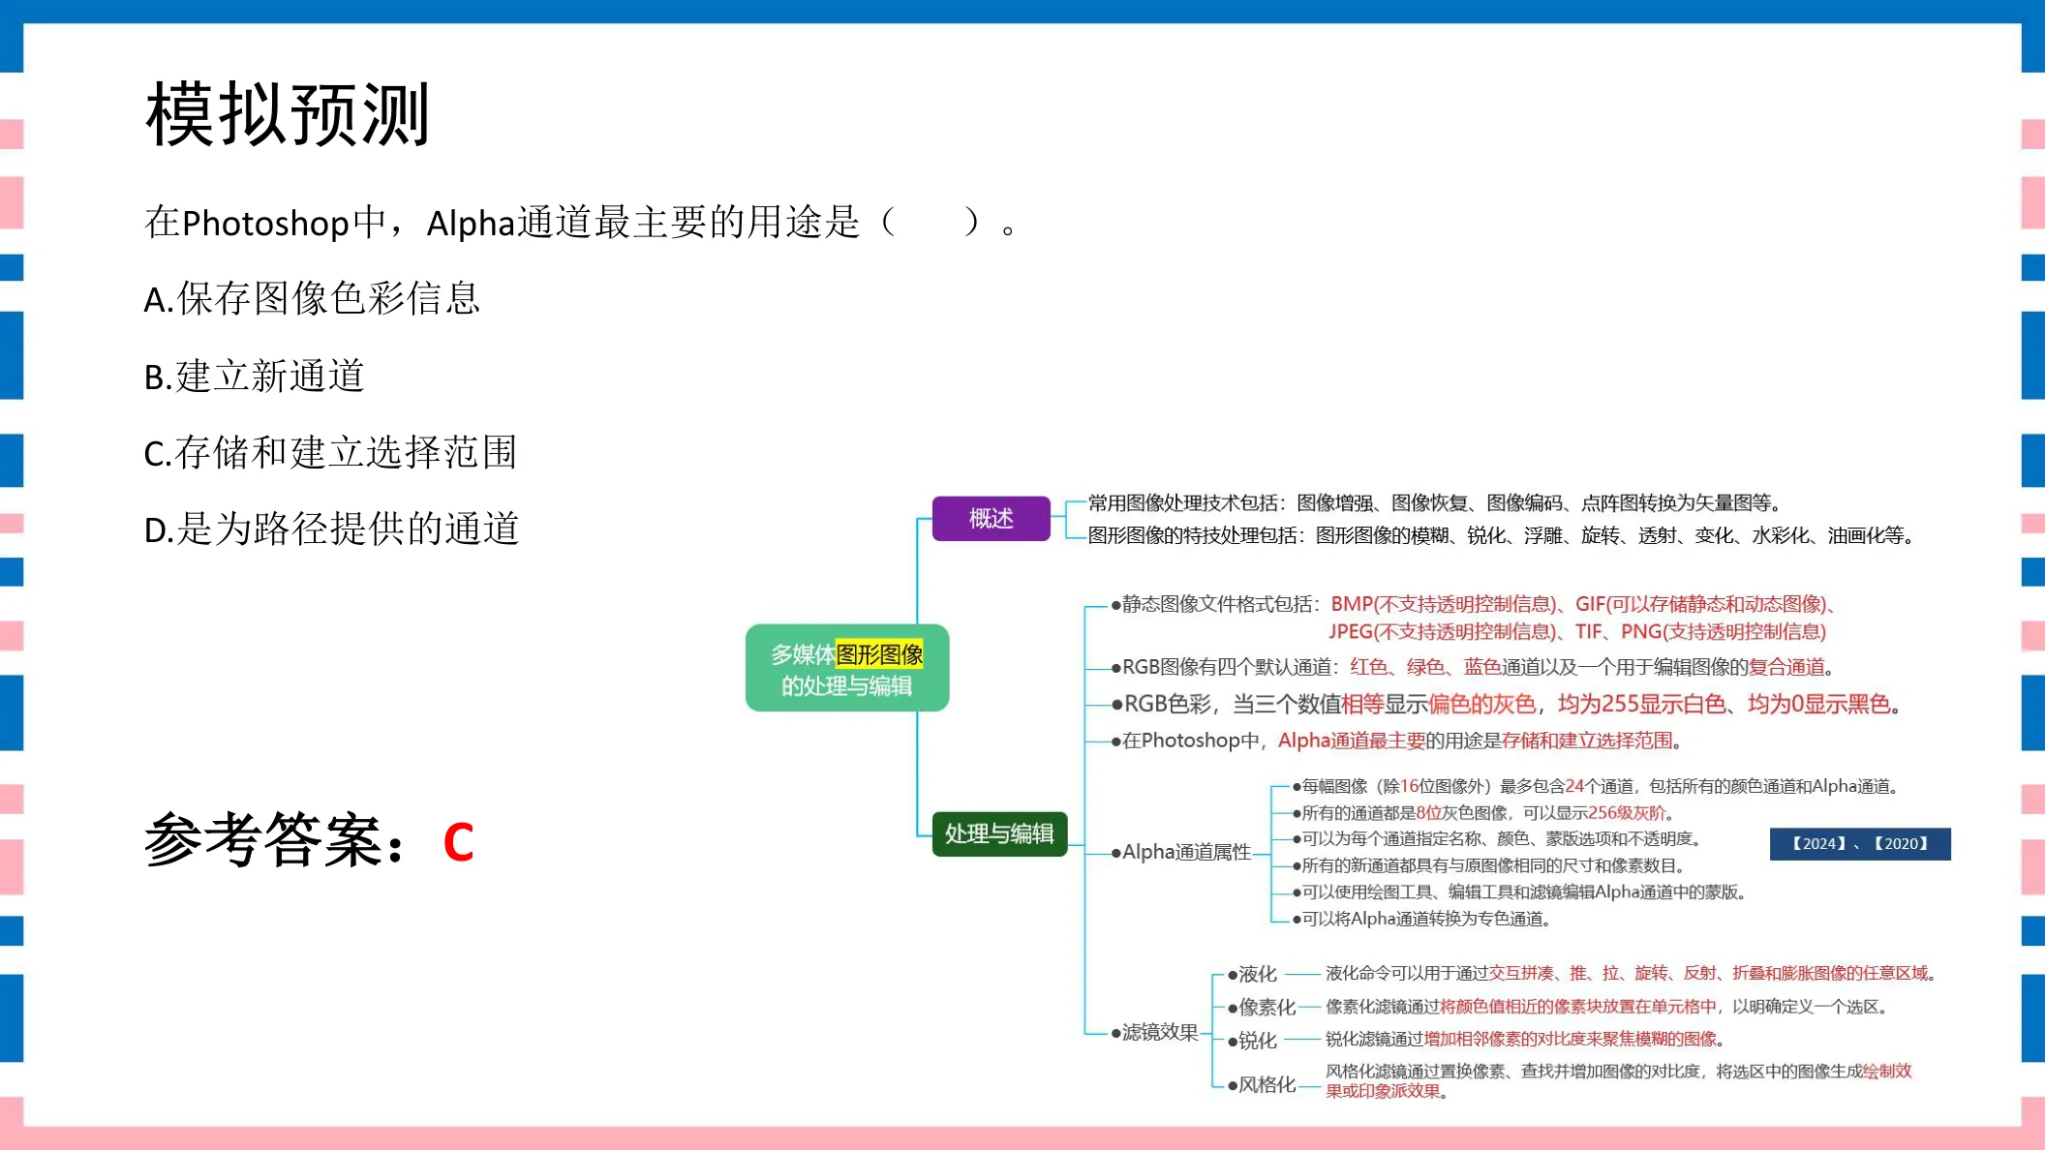Screen dimensions: 2045x1150
Task: Select the Alpha通道属性 branch node
Action: coord(1181,852)
